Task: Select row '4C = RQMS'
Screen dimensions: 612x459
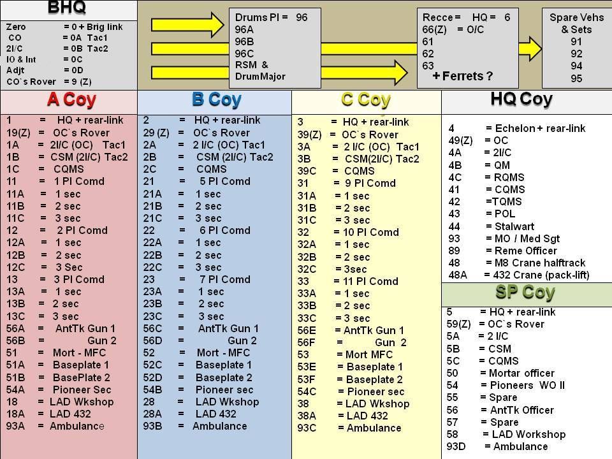Action: 486,177
